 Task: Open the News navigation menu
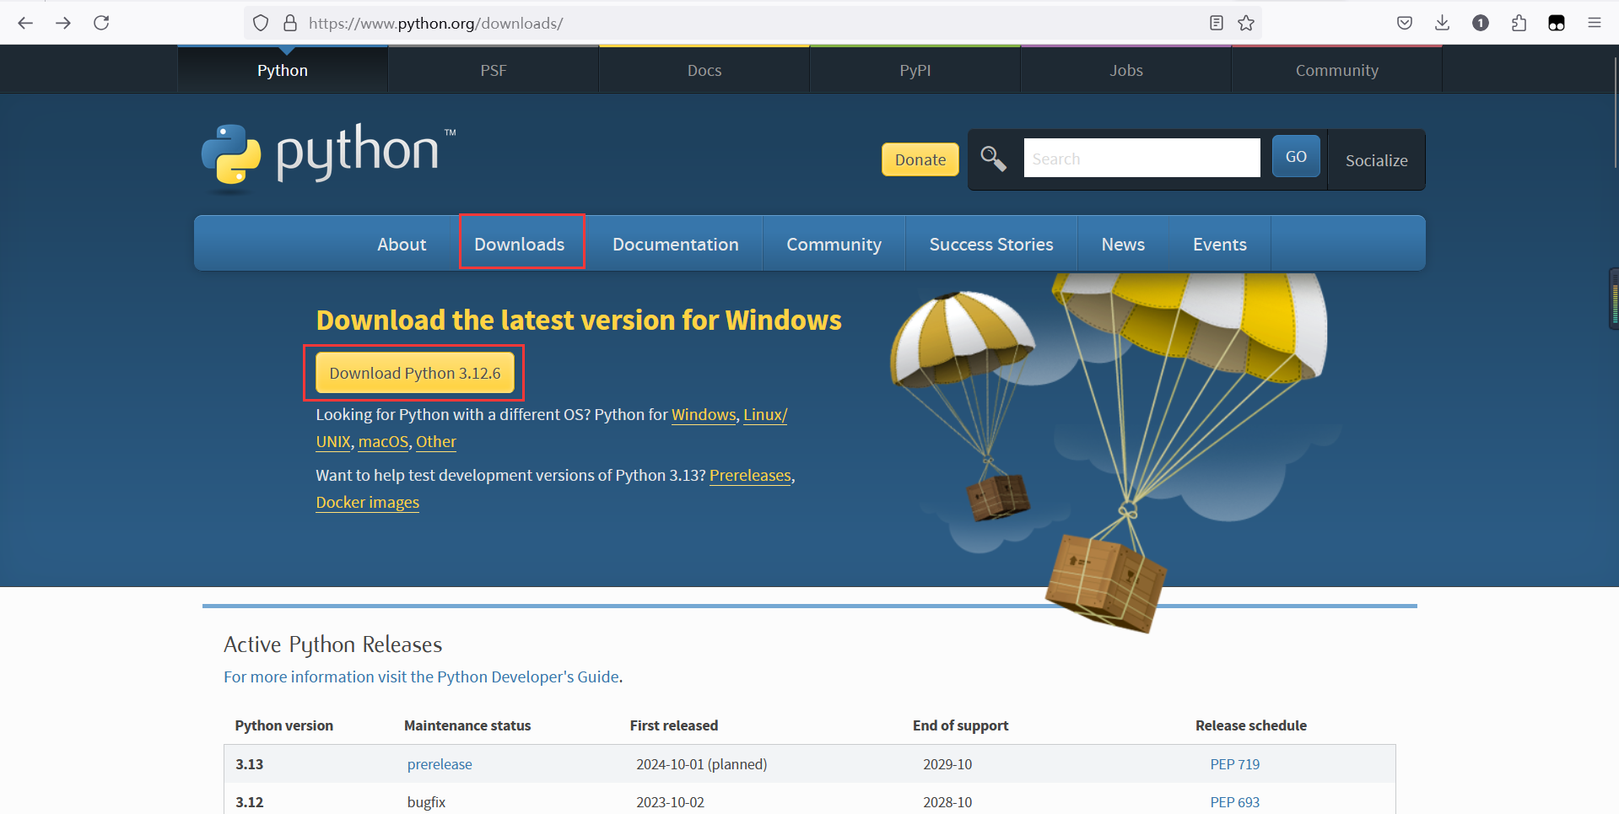(1123, 244)
